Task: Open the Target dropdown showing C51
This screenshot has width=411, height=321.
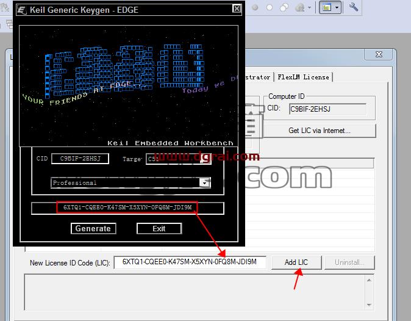Action: click(179, 159)
